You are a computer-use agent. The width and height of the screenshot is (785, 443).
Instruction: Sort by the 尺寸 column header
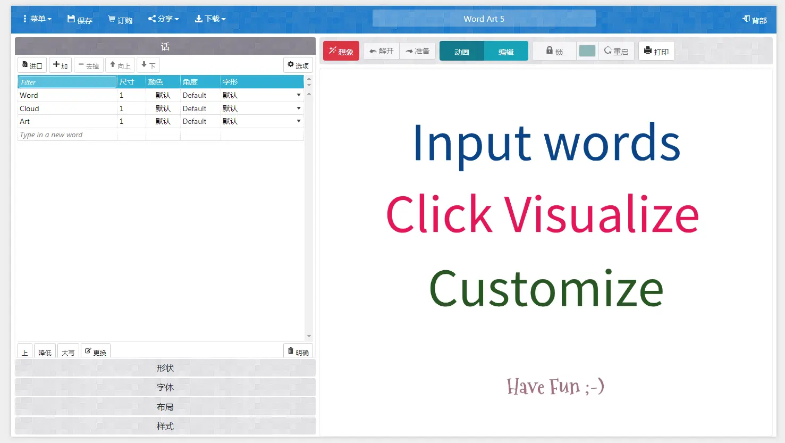pos(131,82)
